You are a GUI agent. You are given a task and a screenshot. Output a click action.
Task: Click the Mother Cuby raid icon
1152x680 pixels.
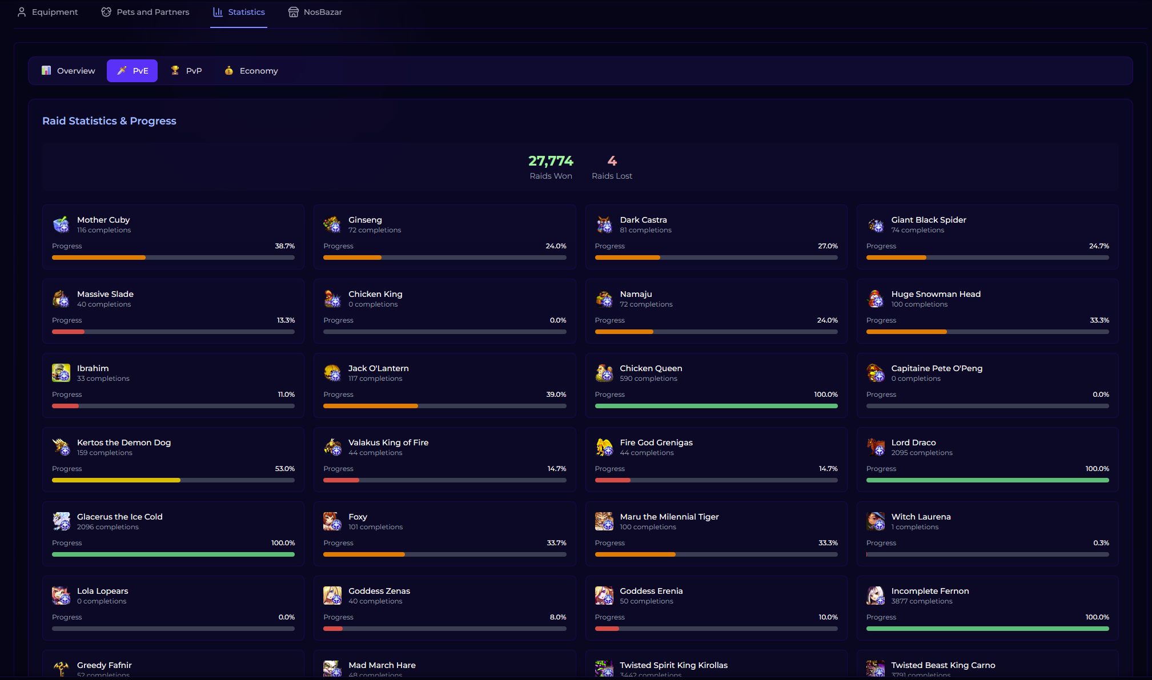click(x=61, y=224)
